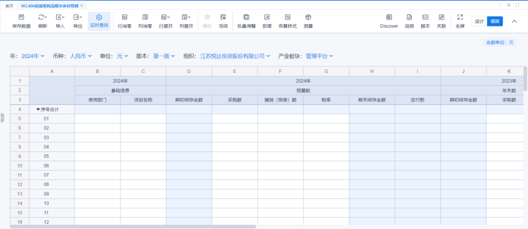This screenshot has width=528, height=229.
Task: Click the 行消零 row zero-suppress icon
Action: click(x=124, y=18)
